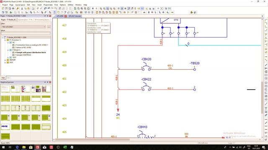The image size is (268, 150).
Task: Click the horizontal scrollbar thumb under the schematic
Action: [x=92, y=140]
